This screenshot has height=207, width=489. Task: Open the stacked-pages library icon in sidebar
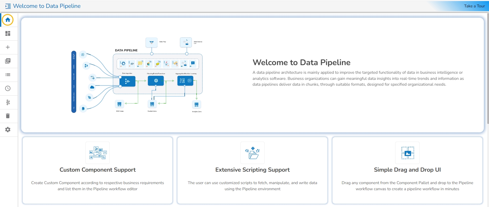(8, 61)
